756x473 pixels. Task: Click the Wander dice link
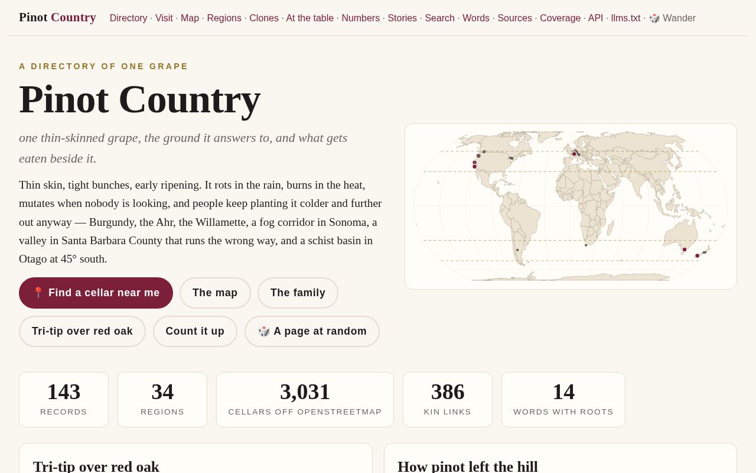(672, 18)
